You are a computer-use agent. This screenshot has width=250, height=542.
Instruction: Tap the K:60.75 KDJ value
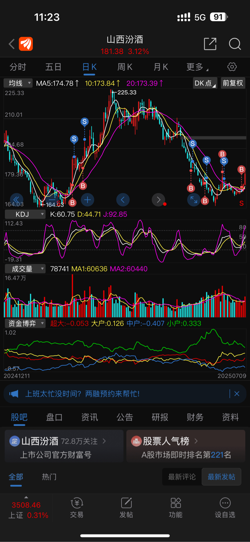62,214
